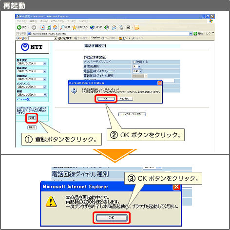Click the トップページへ戻る button
The height and width of the screenshot is (230, 230).
click(x=132, y=114)
